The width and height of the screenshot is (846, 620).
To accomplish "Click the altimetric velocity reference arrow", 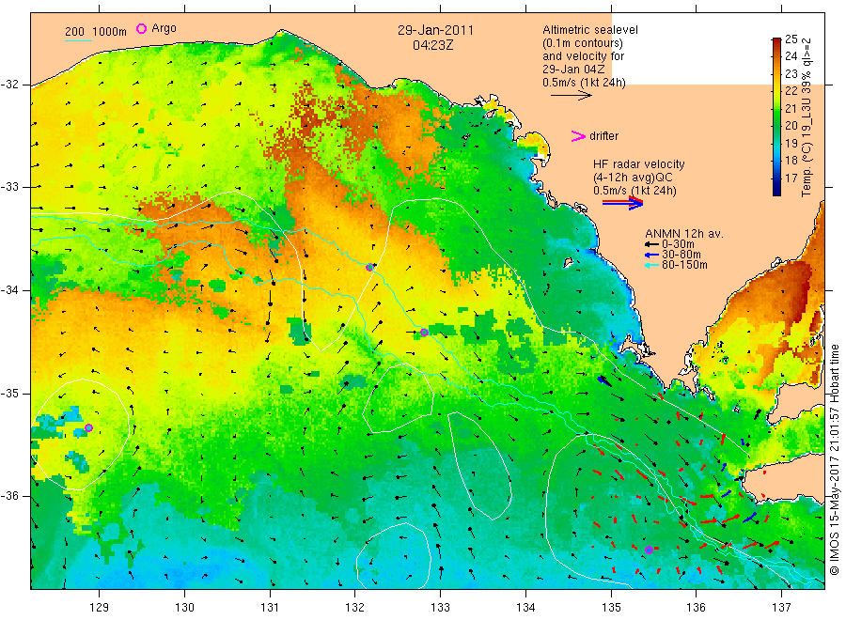I will [x=572, y=96].
